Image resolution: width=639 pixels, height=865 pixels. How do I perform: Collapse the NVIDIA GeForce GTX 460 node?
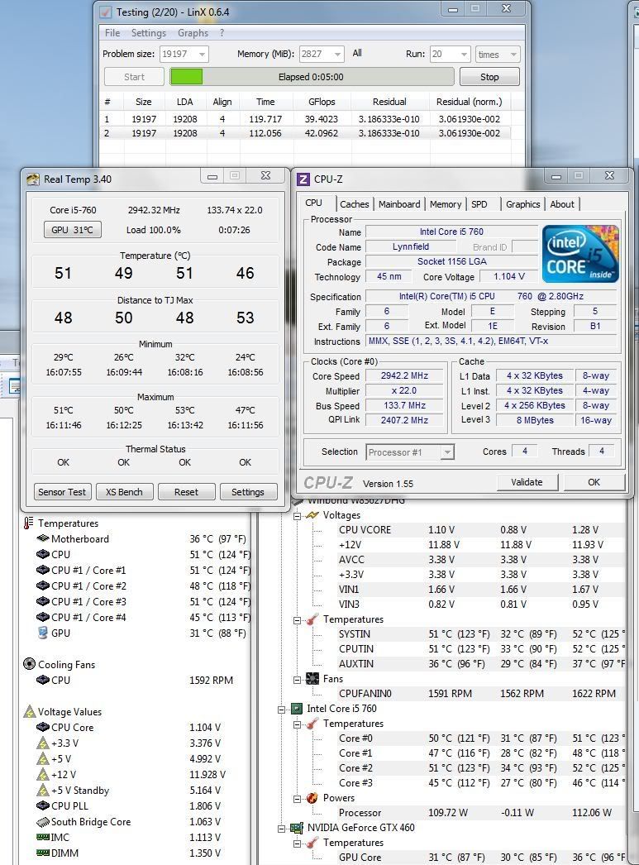click(x=282, y=829)
